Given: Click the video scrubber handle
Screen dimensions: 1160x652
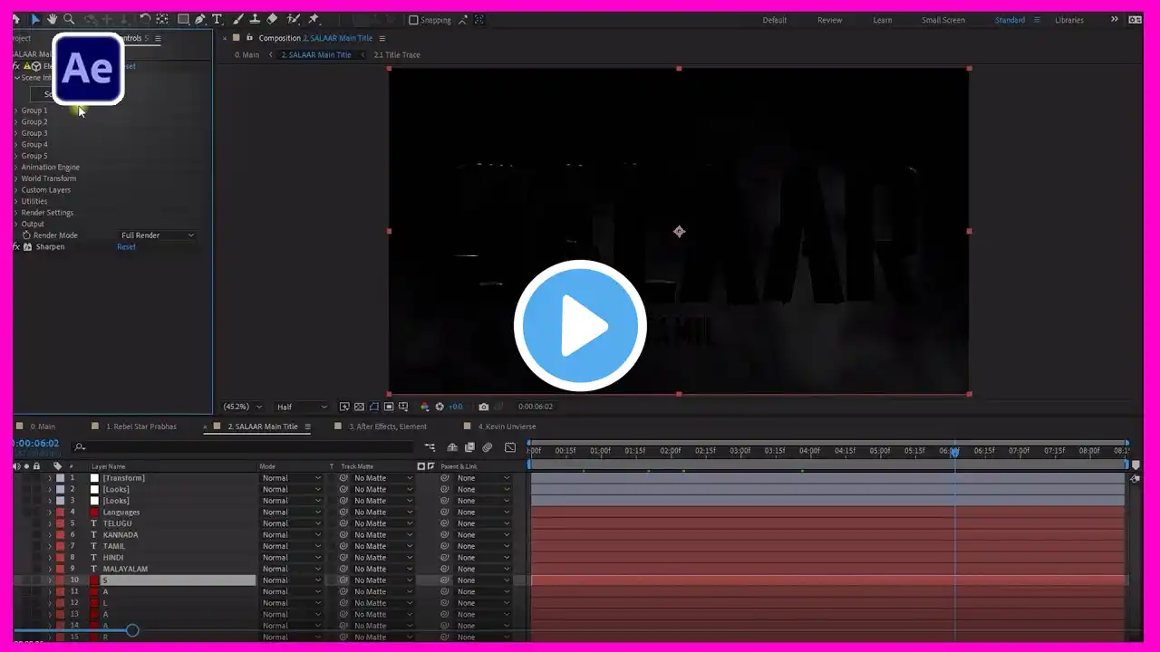Looking at the screenshot, I should (132, 630).
